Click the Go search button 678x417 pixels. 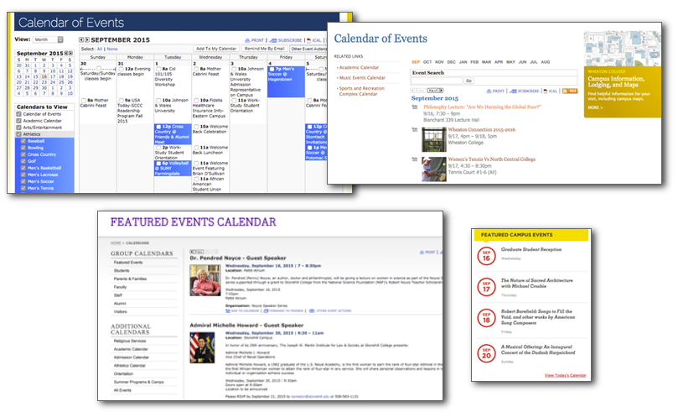(x=468, y=81)
